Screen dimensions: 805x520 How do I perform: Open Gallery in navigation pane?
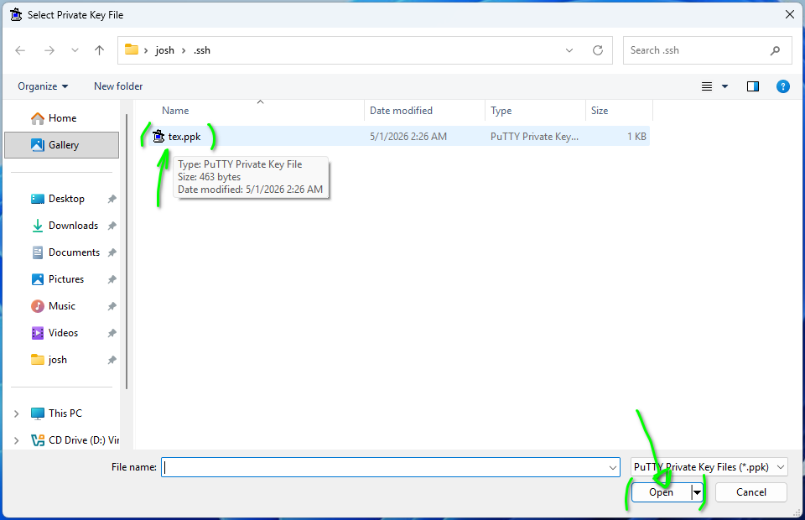coord(61,145)
